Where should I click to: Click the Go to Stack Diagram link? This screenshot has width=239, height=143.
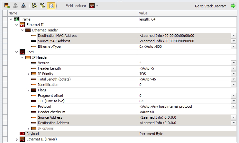(x=211, y=6)
